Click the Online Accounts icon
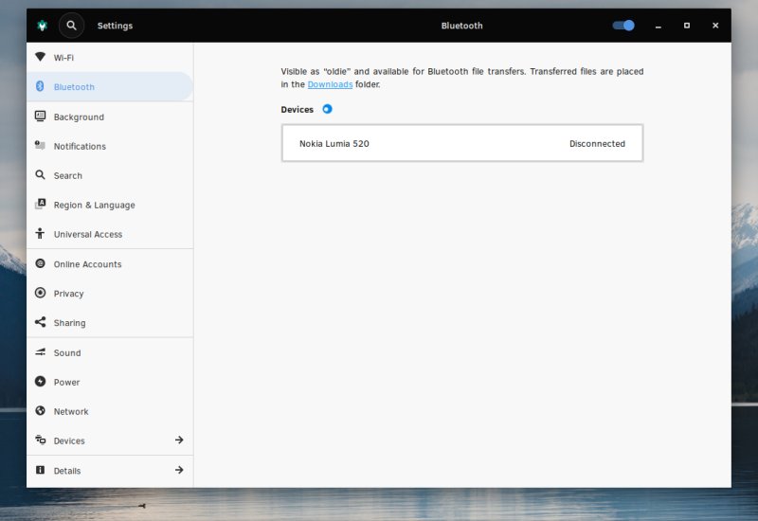This screenshot has width=758, height=521. click(40, 263)
